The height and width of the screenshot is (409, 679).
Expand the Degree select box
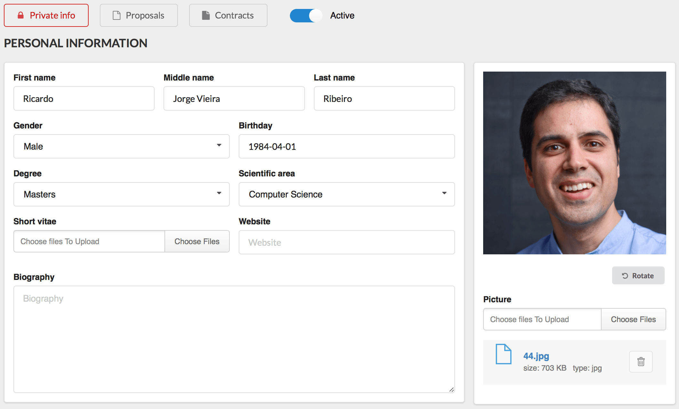click(x=122, y=194)
